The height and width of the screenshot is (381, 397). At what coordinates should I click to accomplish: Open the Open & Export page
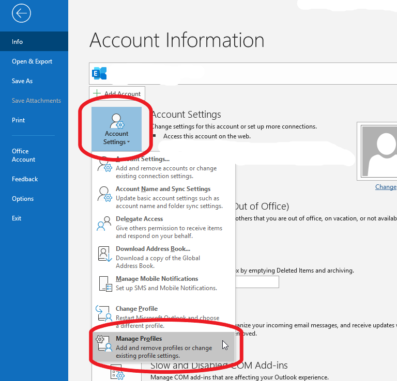(32, 61)
